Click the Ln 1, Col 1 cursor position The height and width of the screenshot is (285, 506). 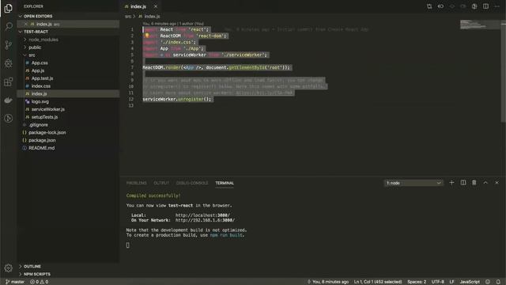coord(378,282)
